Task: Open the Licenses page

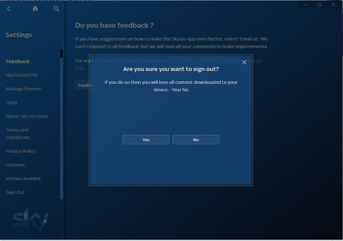Action: [x=15, y=165]
